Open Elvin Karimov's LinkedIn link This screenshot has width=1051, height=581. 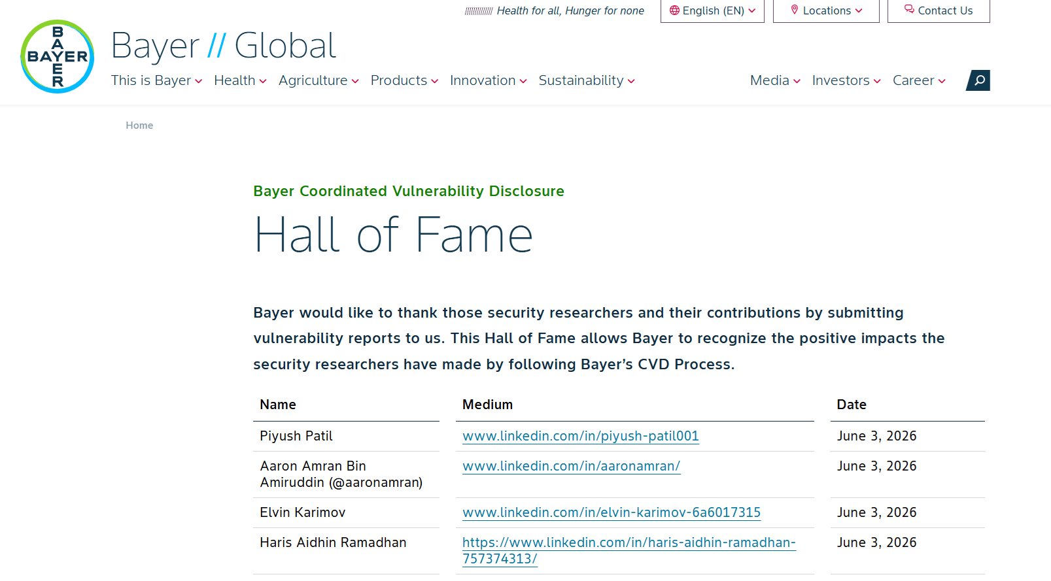point(612,512)
